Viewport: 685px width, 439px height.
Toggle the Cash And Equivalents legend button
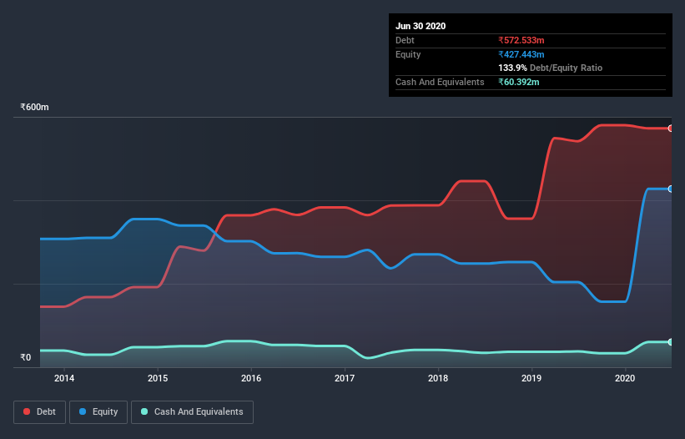pyautogui.click(x=192, y=412)
